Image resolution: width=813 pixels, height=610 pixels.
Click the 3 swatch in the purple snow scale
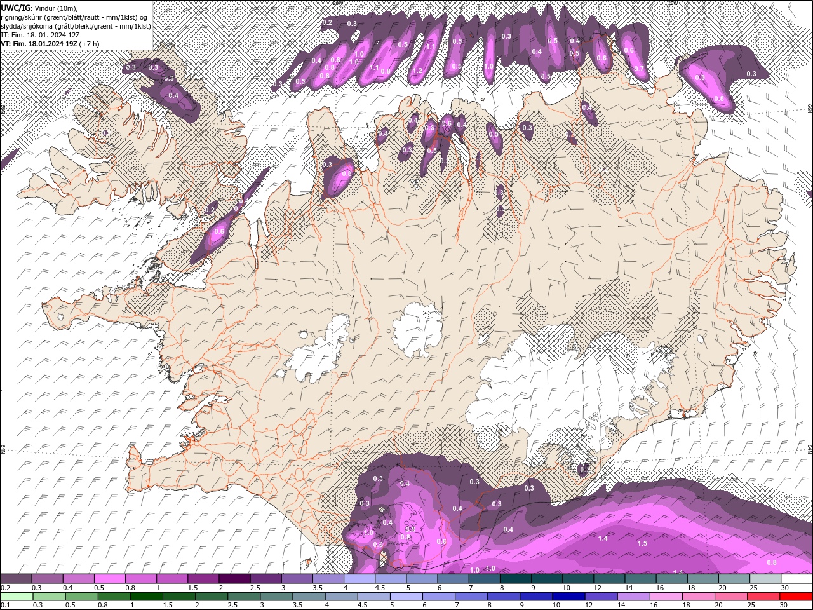296,579
